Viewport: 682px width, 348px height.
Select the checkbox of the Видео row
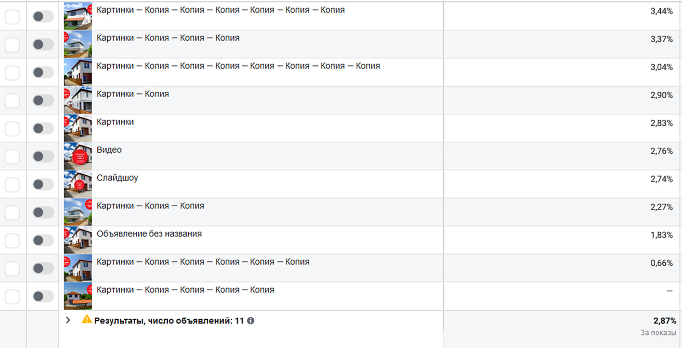click(x=12, y=157)
